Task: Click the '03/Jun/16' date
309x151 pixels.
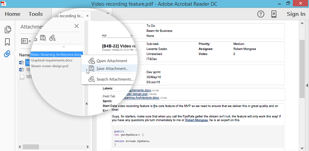Action: (x=153, y=82)
